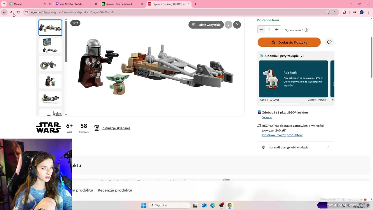The width and height of the screenshot is (373, 210).
Task: Select the fourth thumbnail with Mandalorian minifigure
Action: [x=50, y=81]
